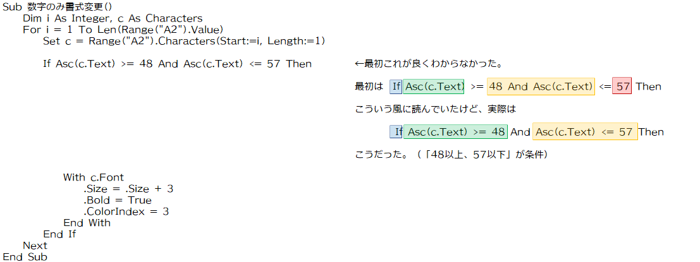Click the green Asc(c.Text) box in first example
Screen dimensions: 700x262
(434, 86)
